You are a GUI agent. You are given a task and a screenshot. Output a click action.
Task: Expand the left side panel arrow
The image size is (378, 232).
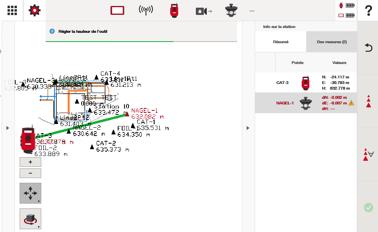point(7,128)
